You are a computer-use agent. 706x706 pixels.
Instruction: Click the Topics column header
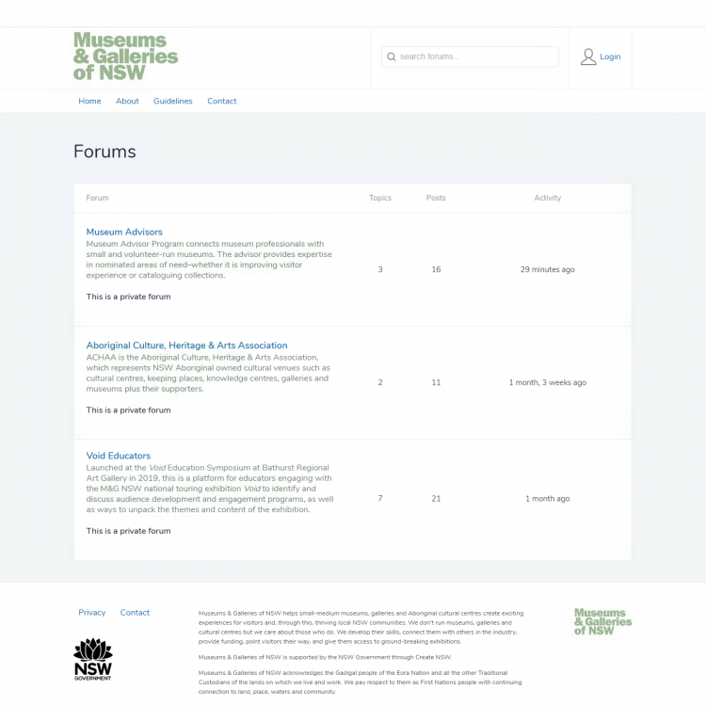(x=380, y=198)
